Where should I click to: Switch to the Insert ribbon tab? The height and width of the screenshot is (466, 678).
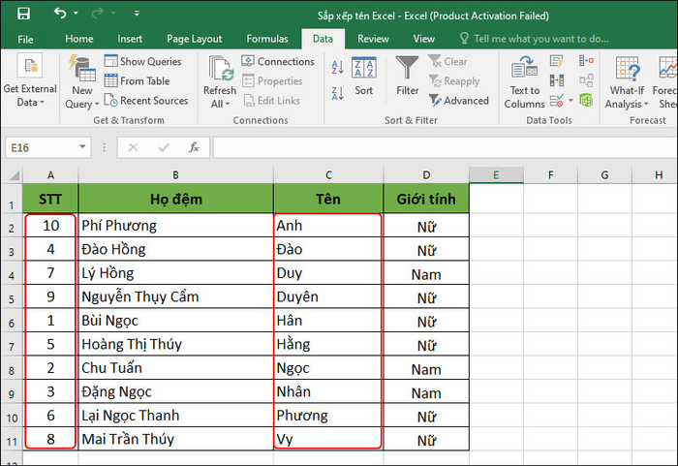tap(130, 39)
